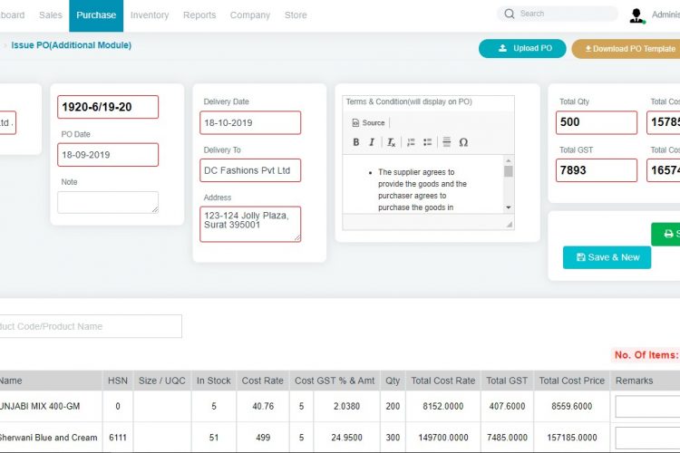Click total GST value 7485.0000
This screenshot has width=680, height=453.
point(507,438)
